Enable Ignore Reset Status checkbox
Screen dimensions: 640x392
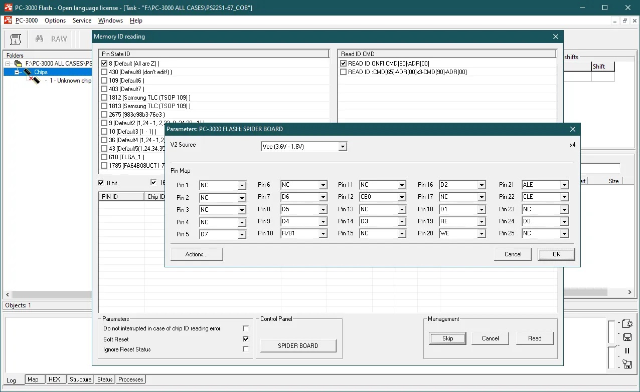(x=245, y=349)
